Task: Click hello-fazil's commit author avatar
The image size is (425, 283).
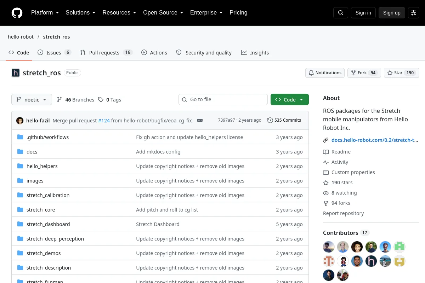Action: pos(20,120)
